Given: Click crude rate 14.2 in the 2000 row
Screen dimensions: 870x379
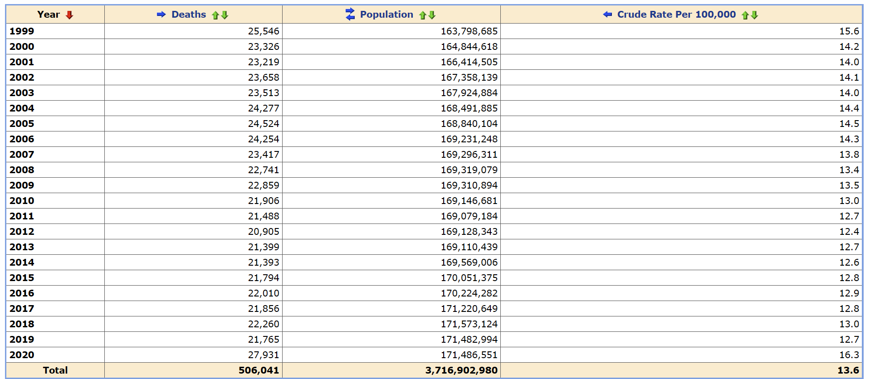Looking at the screenshot, I should (x=849, y=47).
